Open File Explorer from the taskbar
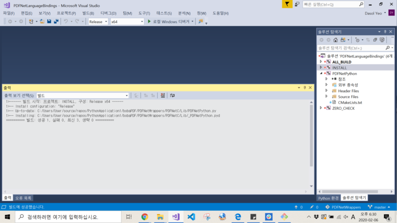 pos(160,217)
